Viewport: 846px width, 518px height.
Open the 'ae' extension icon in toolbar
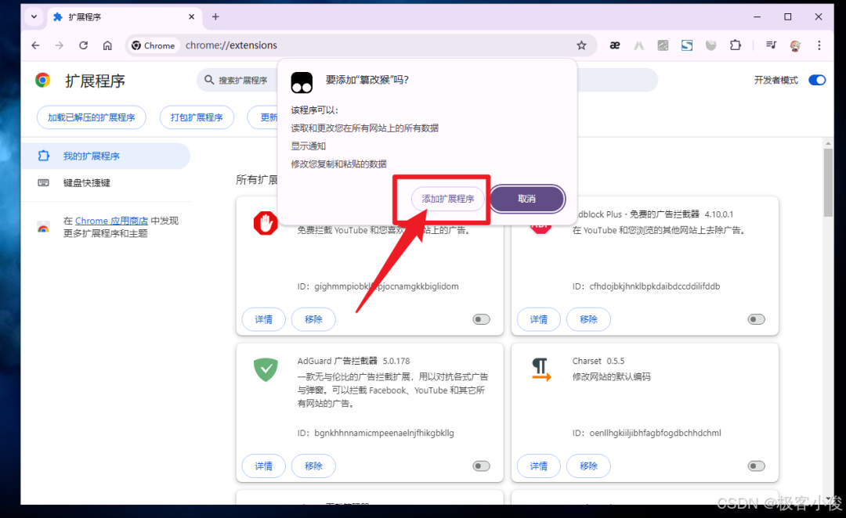(615, 45)
